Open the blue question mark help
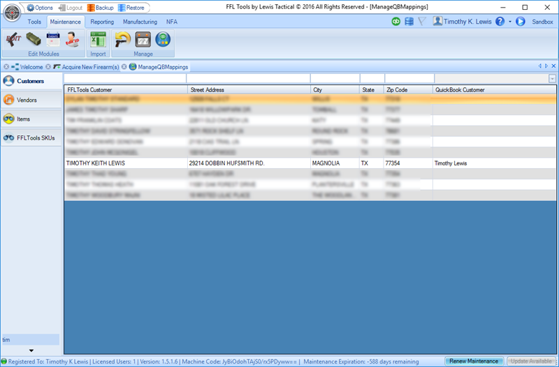 pos(500,22)
